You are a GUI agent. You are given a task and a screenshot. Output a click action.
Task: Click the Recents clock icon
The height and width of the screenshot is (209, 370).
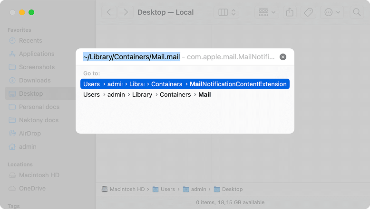click(12, 40)
